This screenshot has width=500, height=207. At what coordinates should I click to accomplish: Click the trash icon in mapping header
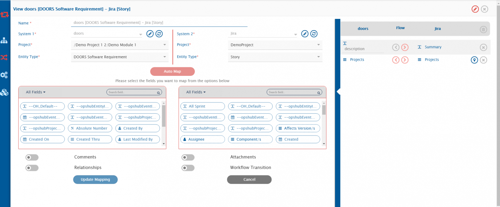point(483,29)
